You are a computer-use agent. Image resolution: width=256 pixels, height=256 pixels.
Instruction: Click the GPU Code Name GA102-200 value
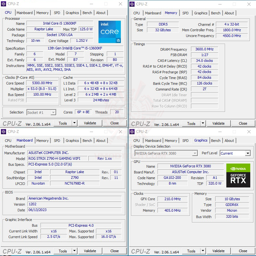[172, 178]
